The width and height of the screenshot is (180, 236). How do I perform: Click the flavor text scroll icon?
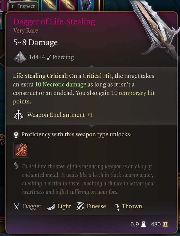coord(16,165)
